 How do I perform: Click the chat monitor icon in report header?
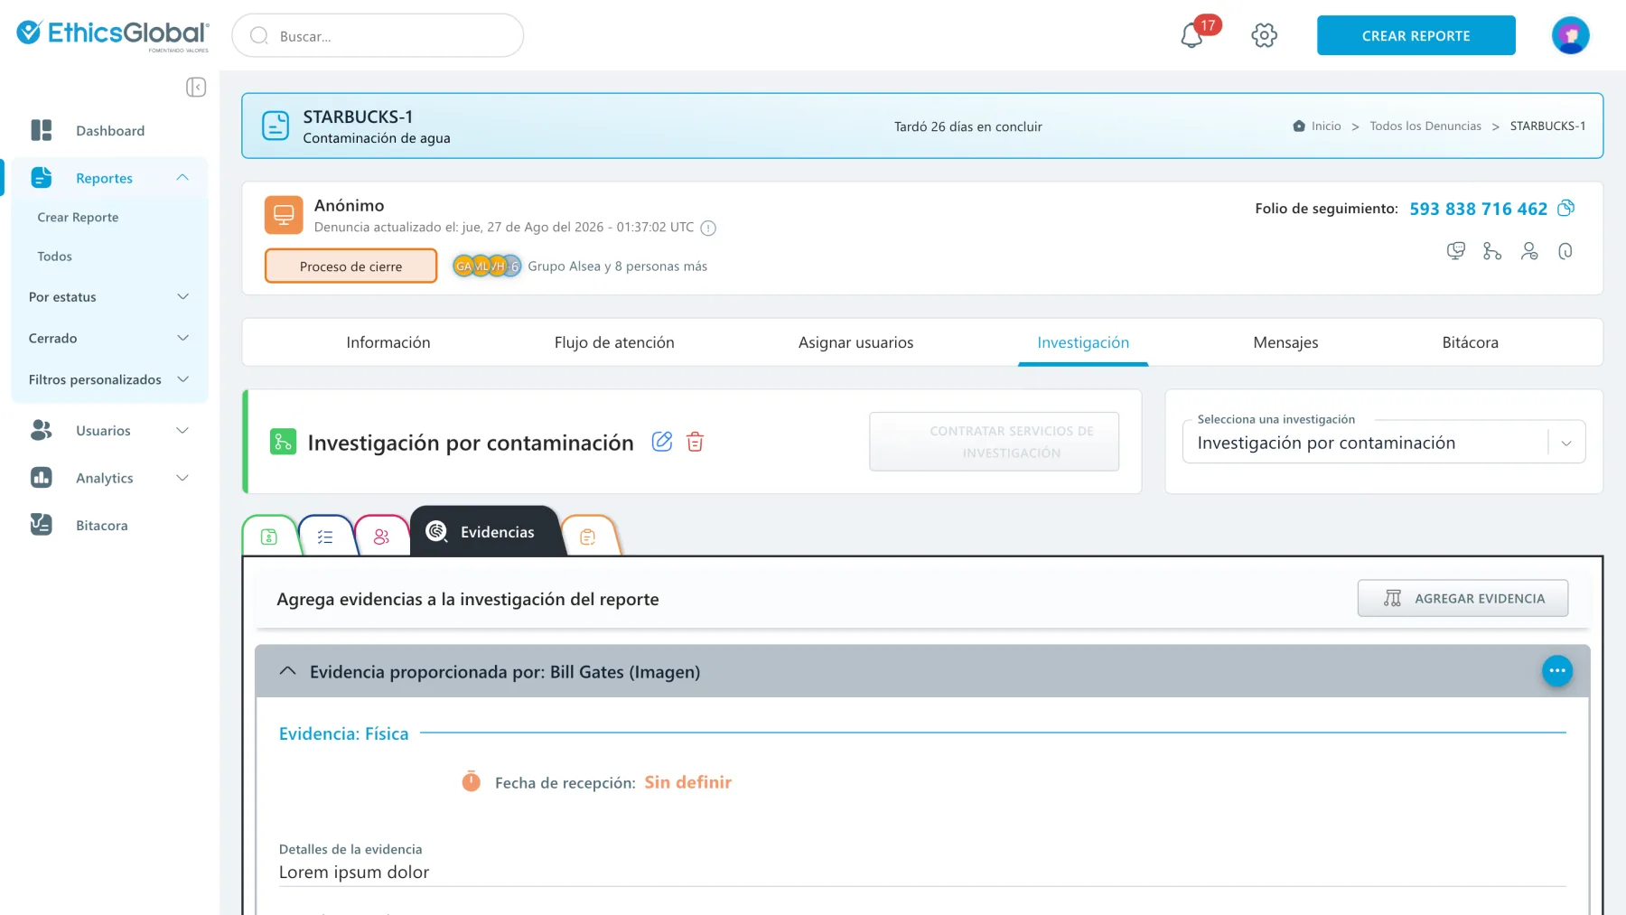(x=1455, y=251)
